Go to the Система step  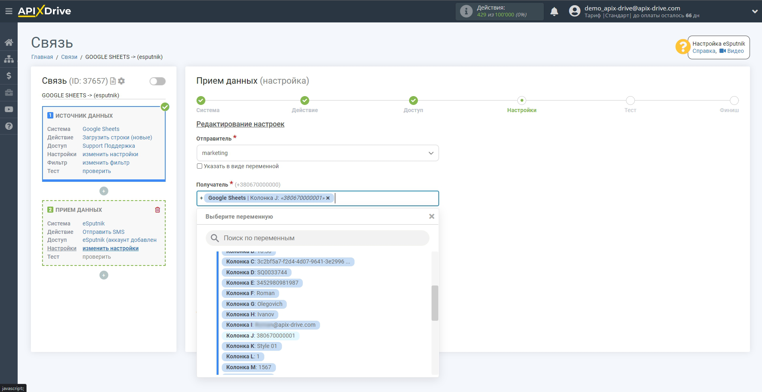point(201,101)
